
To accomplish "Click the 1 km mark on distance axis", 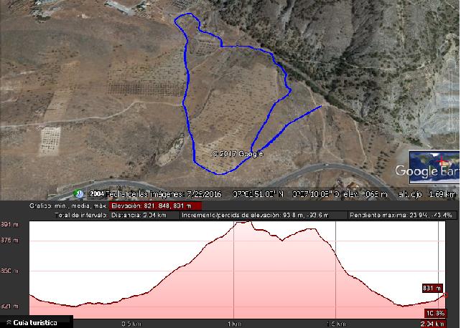I will click(234, 324).
